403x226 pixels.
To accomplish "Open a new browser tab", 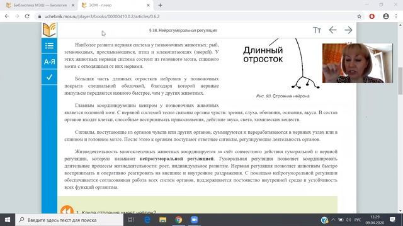I will (160, 5).
